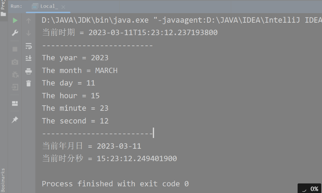Click the 0% progress indicator
322x193 pixels.
pos(309,188)
